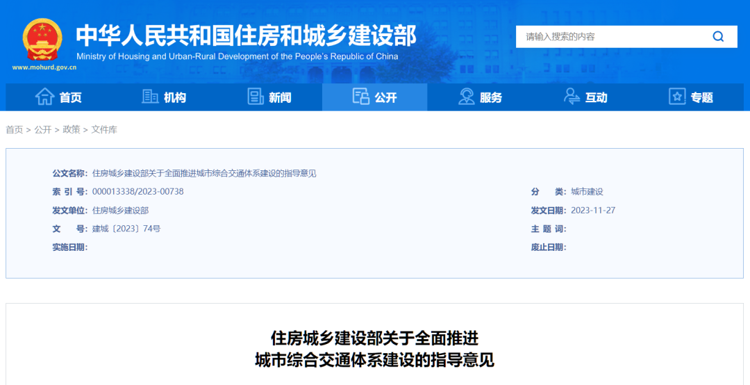Image resolution: width=750 pixels, height=385 pixels.
Task: Open the 专题 navigation menu item
Action: click(x=701, y=97)
